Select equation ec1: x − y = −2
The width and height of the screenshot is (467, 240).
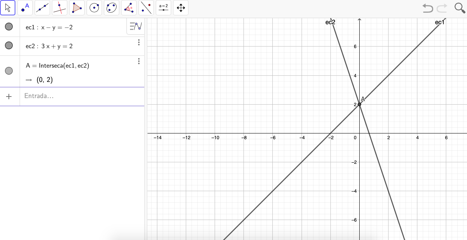[49, 27]
